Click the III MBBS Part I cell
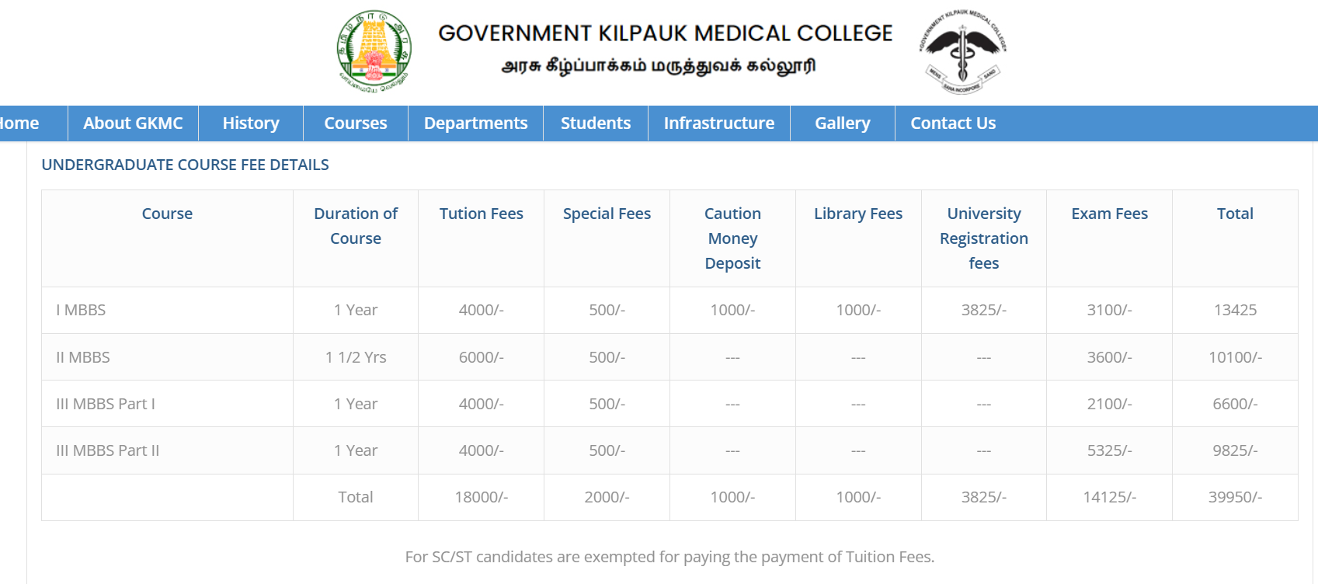 (106, 404)
